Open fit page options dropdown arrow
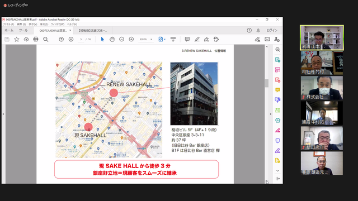 164,40
